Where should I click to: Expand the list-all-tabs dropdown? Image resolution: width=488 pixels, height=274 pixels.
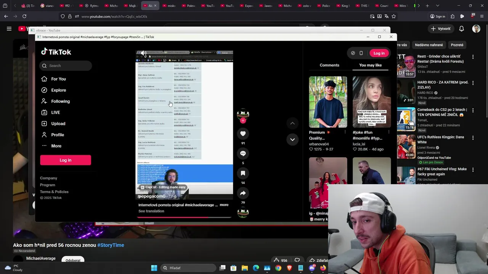point(437,6)
